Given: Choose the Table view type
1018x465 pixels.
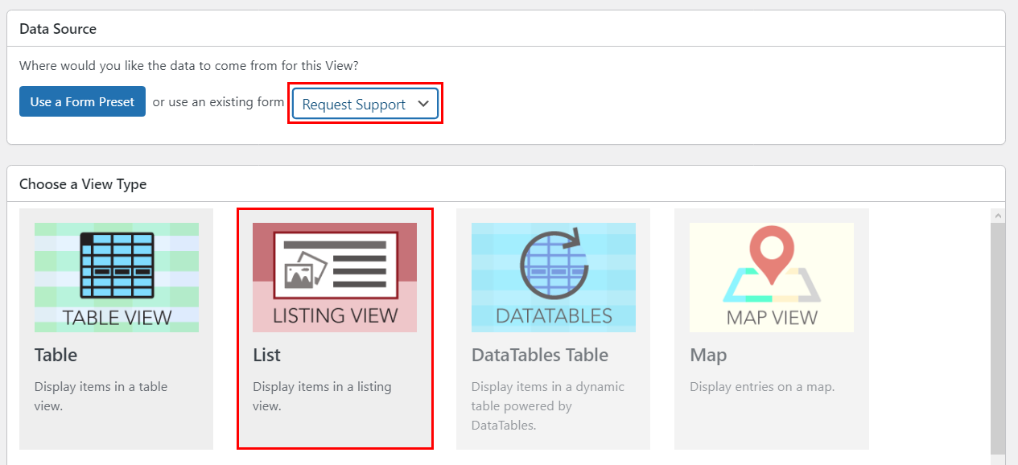Looking at the screenshot, I should 116,328.
